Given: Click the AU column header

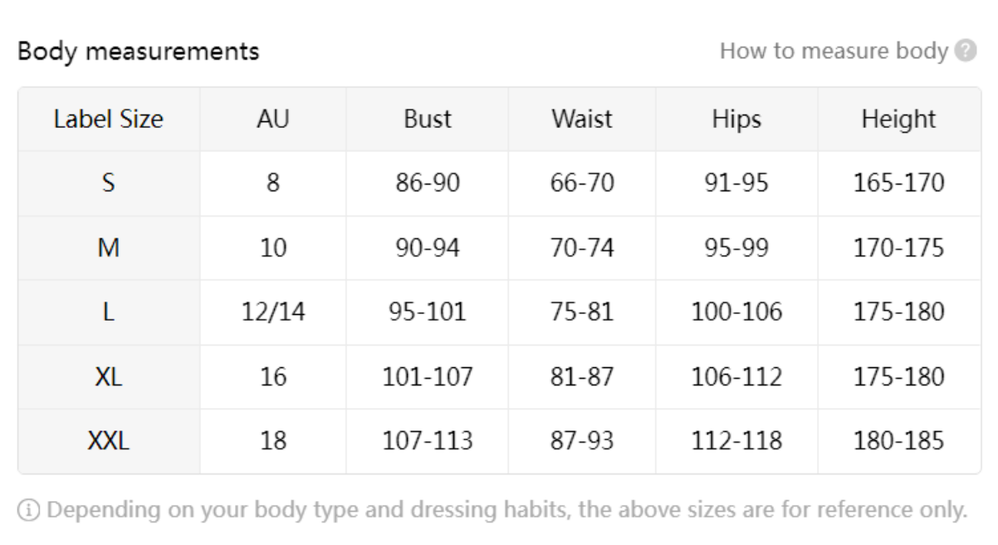Looking at the screenshot, I should coord(273,119).
